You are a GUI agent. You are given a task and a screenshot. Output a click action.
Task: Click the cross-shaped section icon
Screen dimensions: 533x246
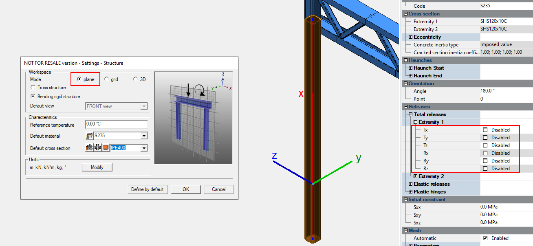98,148
